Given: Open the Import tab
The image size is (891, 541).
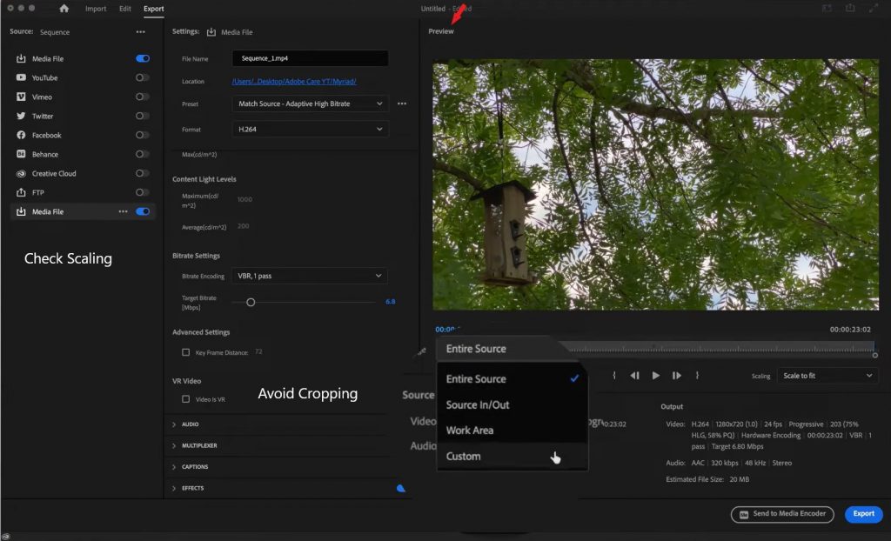Looking at the screenshot, I should tap(96, 9).
